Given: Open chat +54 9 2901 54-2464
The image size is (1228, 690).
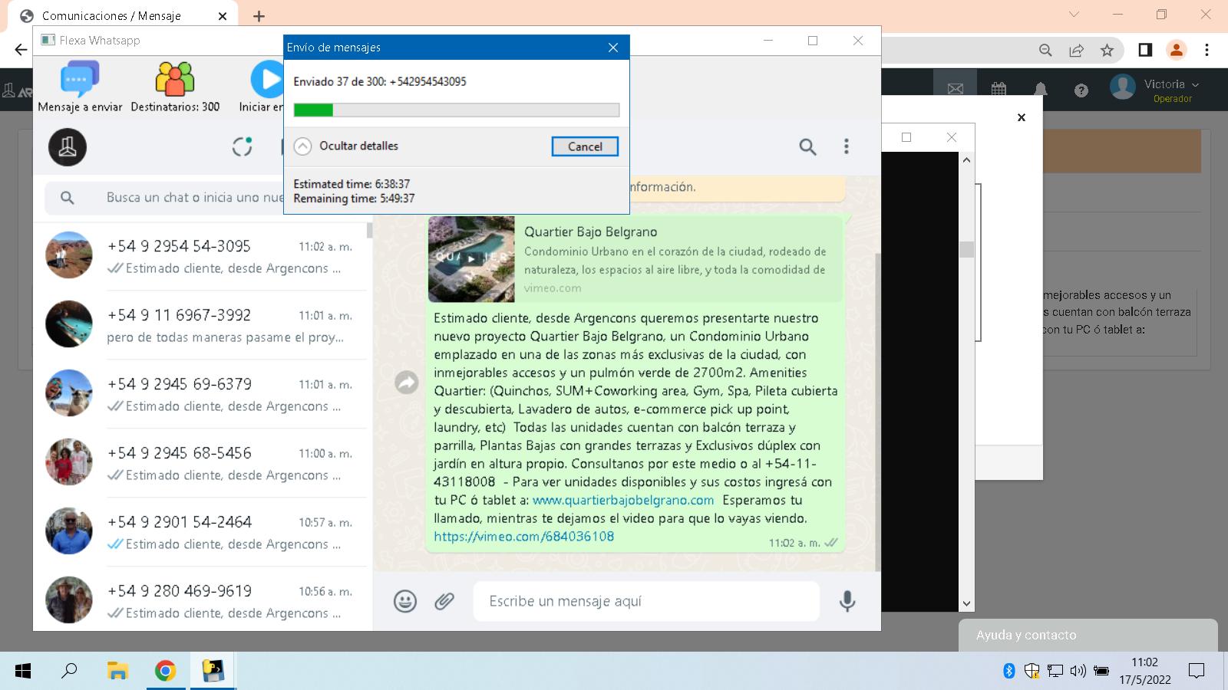Looking at the screenshot, I should tap(203, 532).
